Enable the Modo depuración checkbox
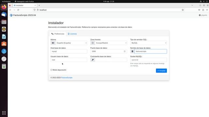Image resolution: width=209 pixels, height=117 pixels. (51, 70)
